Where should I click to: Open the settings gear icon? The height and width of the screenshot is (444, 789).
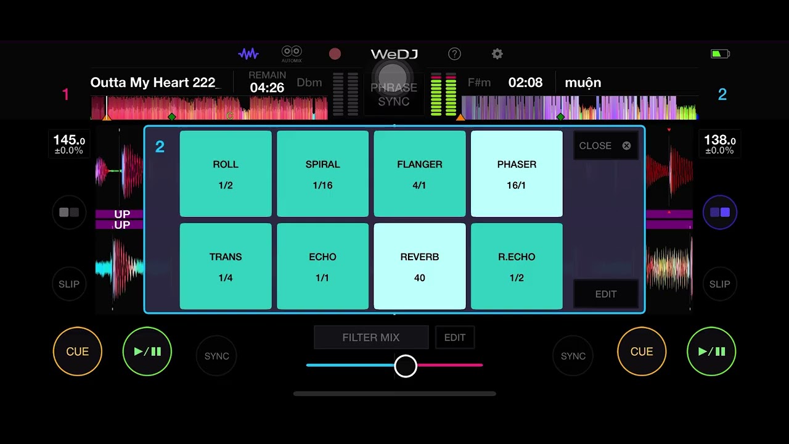pos(497,54)
